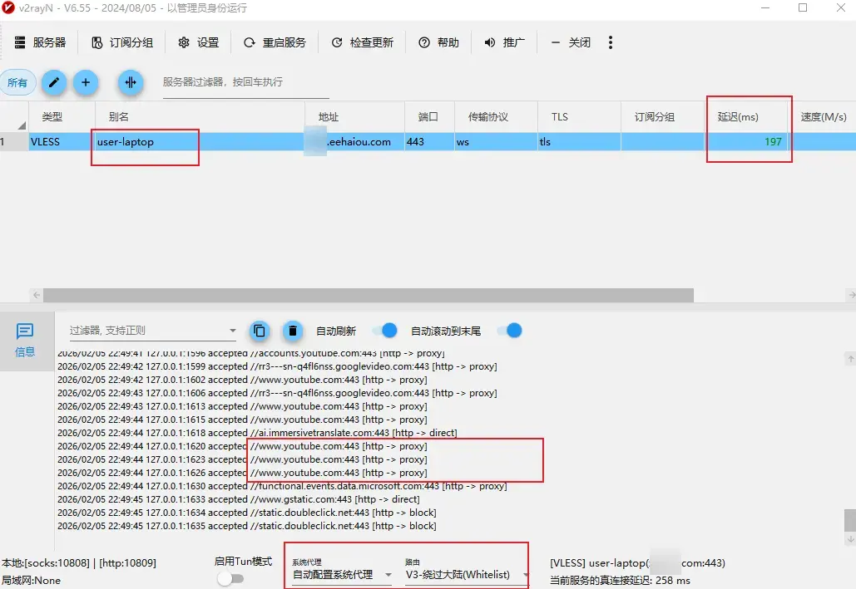The width and height of the screenshot is (856, 589).
Task: Copy log using the copy icon
Action: [x=260, y=331]
